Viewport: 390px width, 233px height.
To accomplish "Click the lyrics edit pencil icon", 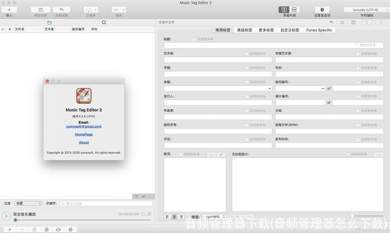I will click(x=221, y=154).
